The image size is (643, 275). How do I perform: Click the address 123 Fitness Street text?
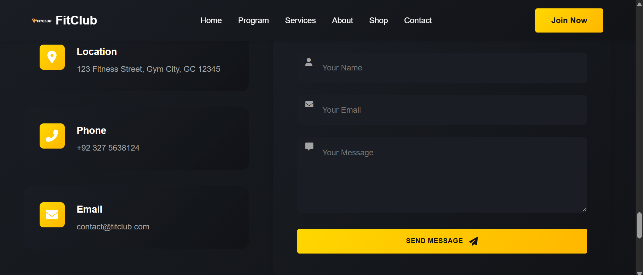(x=149, y=69)
